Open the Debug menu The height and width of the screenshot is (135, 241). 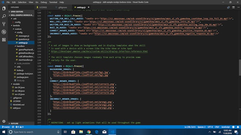click(x=44, y=2)
